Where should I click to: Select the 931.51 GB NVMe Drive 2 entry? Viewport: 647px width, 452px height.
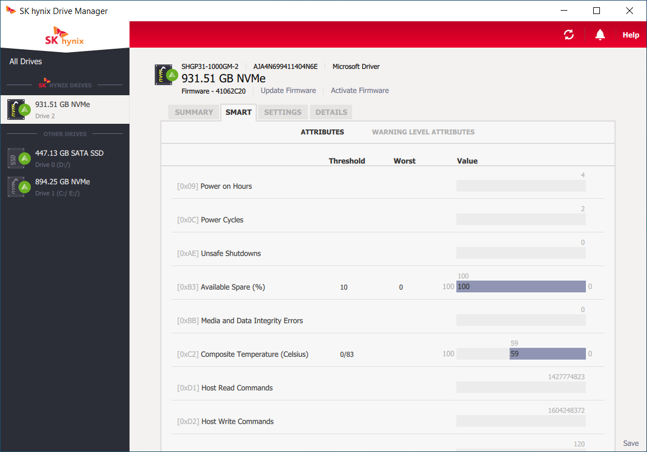pyautogui.click(x=65, y=110)
